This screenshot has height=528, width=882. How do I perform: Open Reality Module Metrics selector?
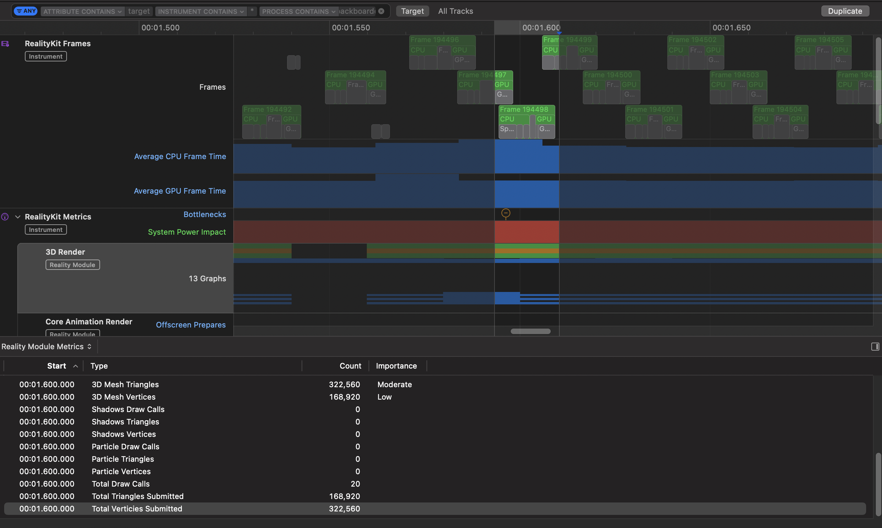point(47,346)
